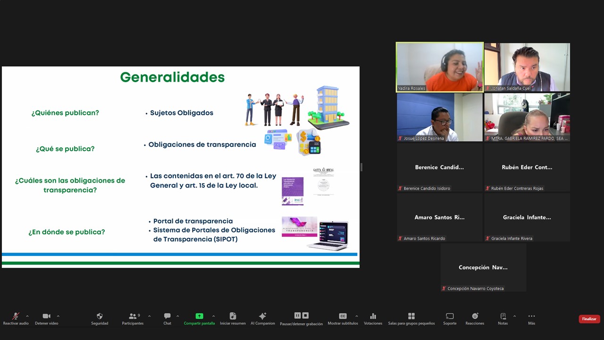The width and height of the screenshot is (604, 340).
Task: Toggle Mostrar subtítulos CC
Action: (x=343, y=316)
